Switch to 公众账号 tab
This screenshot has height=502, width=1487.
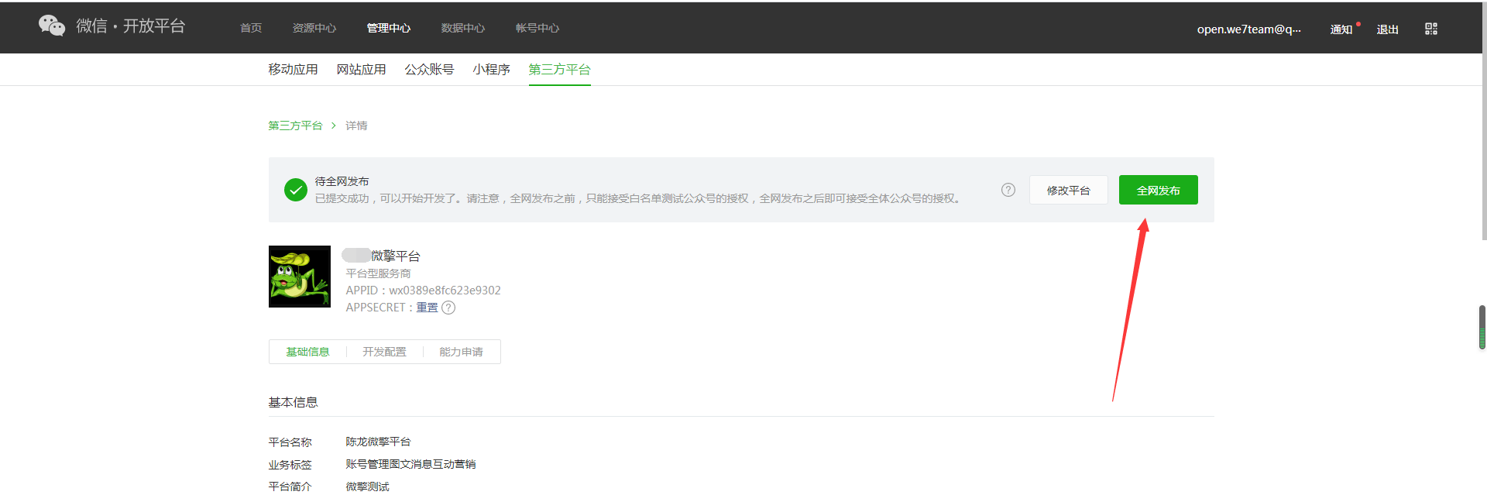coord(430,70)
